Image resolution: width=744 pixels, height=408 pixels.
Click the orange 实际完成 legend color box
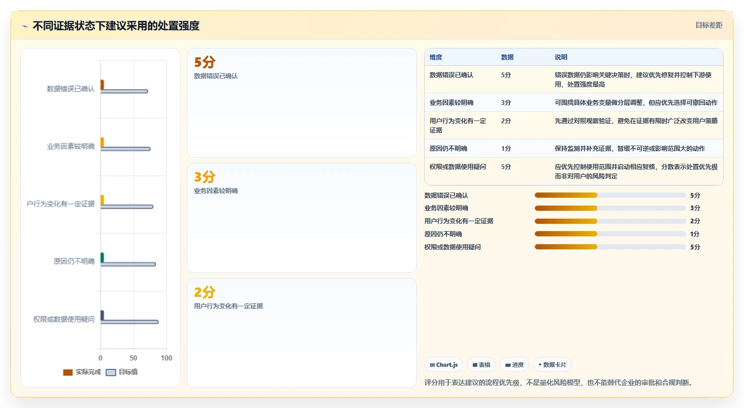[x=68, y=373]
